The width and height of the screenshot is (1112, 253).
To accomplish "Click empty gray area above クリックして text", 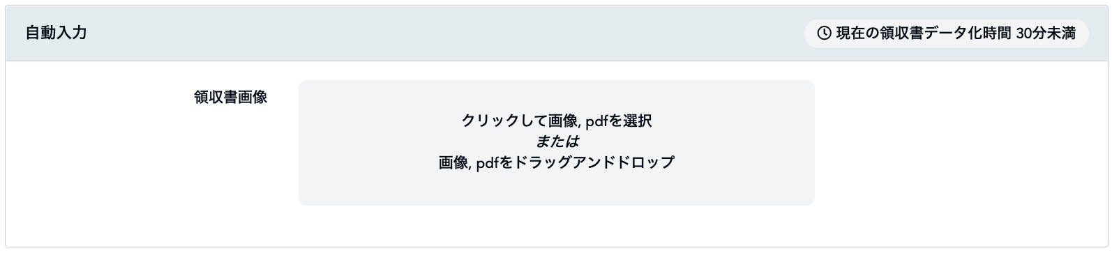I will [x=556, y=95].
